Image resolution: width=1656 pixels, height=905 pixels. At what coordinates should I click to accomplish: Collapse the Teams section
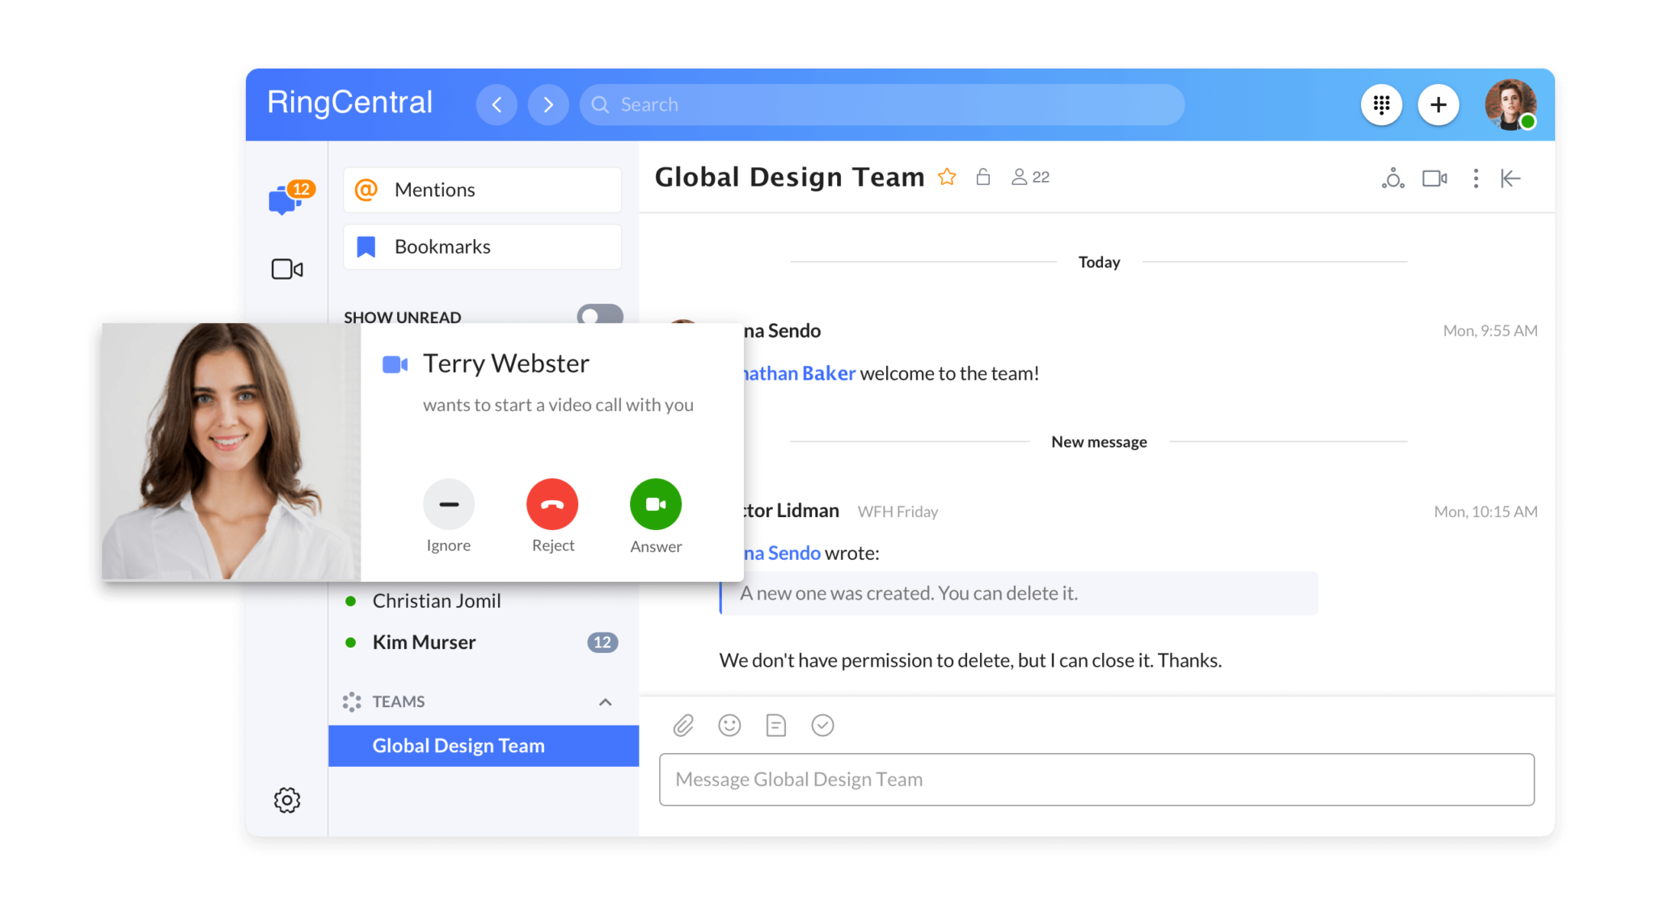tap(605, 702)
